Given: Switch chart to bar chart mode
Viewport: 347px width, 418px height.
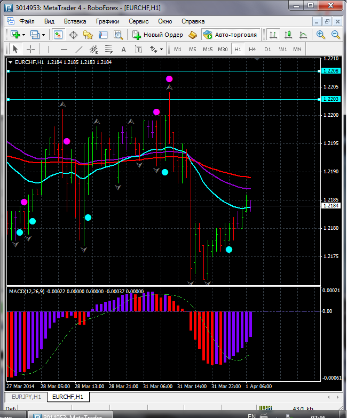Looking at the screenshot, I should coord(273,35).
